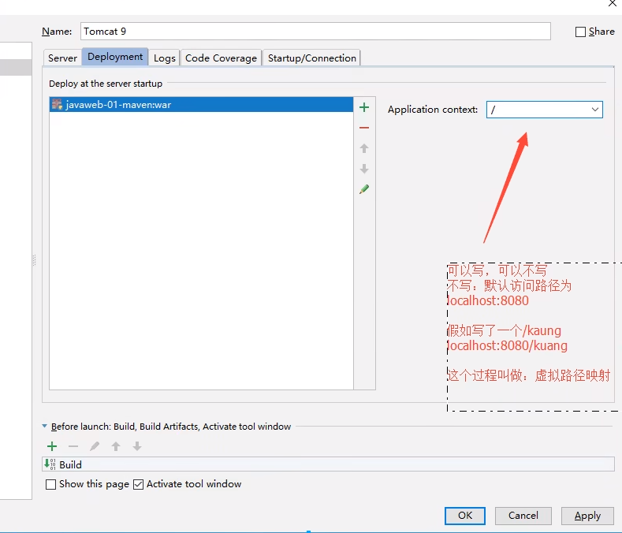The width and height of the screenshot is (622, 533).
Task: Remove Before launch task with minus icon
Action: click(73, 446)
